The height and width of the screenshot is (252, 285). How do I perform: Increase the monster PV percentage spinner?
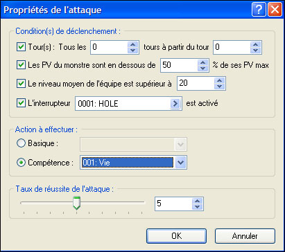[x=202, y=62]
